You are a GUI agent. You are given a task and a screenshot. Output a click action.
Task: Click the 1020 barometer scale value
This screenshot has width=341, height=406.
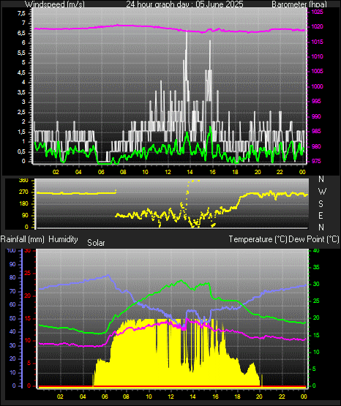(317, 26)
